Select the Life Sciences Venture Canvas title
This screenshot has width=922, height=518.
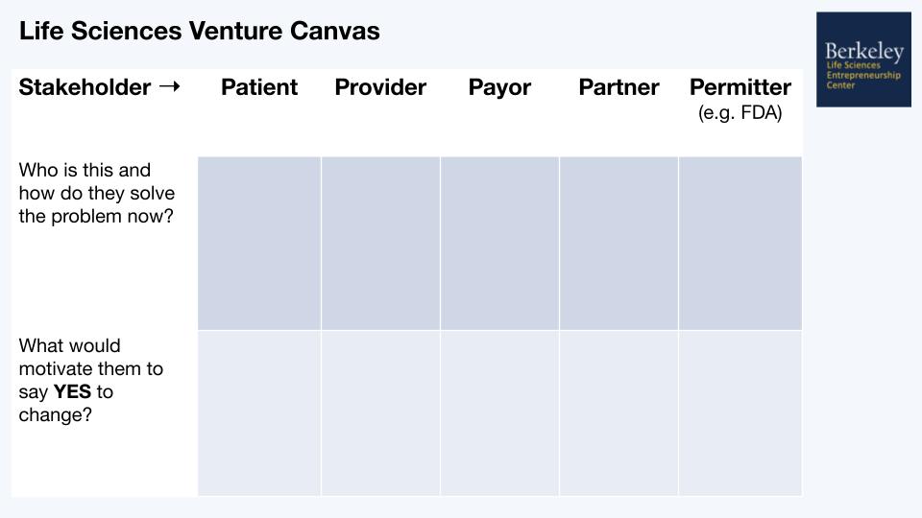[199, 31]
